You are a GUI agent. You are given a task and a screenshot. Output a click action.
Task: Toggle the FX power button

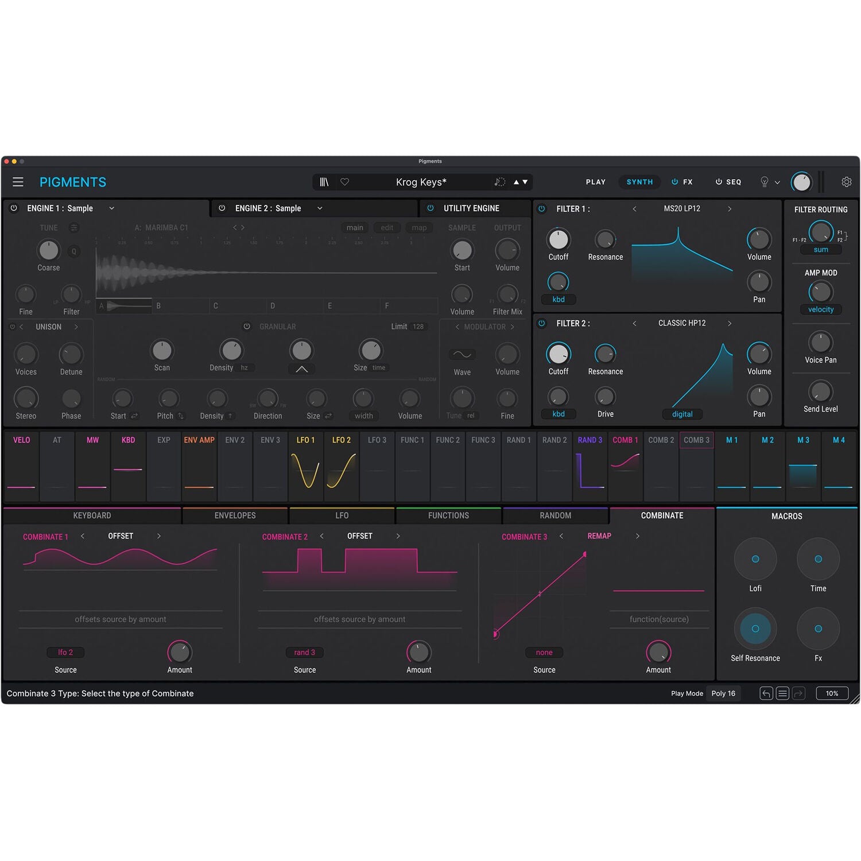tap(675, 182)
